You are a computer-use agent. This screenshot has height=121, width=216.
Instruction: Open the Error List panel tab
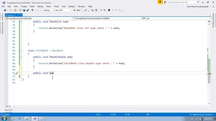pyautogui.click(x=8, y=110)
